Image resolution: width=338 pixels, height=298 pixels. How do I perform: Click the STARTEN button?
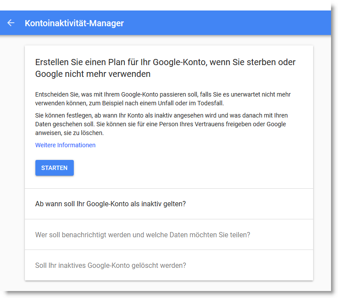coord(55,168)
